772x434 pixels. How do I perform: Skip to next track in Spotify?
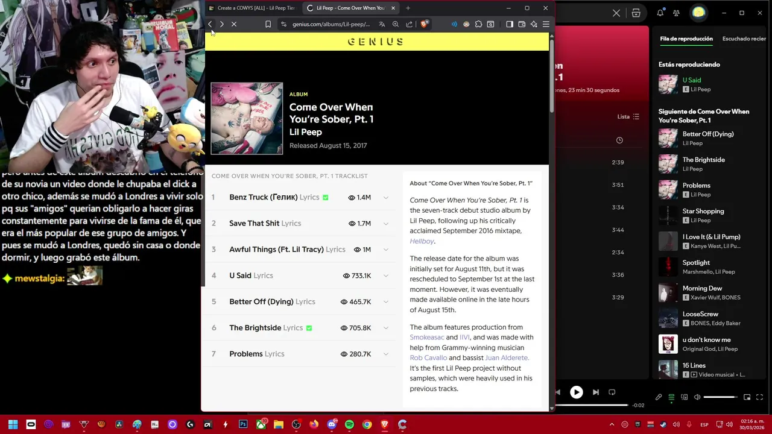pos(596,392)
